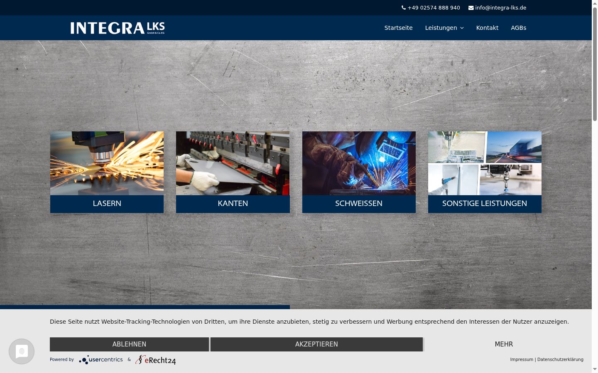Click the scrollbar down arrow
Viewport: 598px width, 373px height.
(x=595, y=369)
